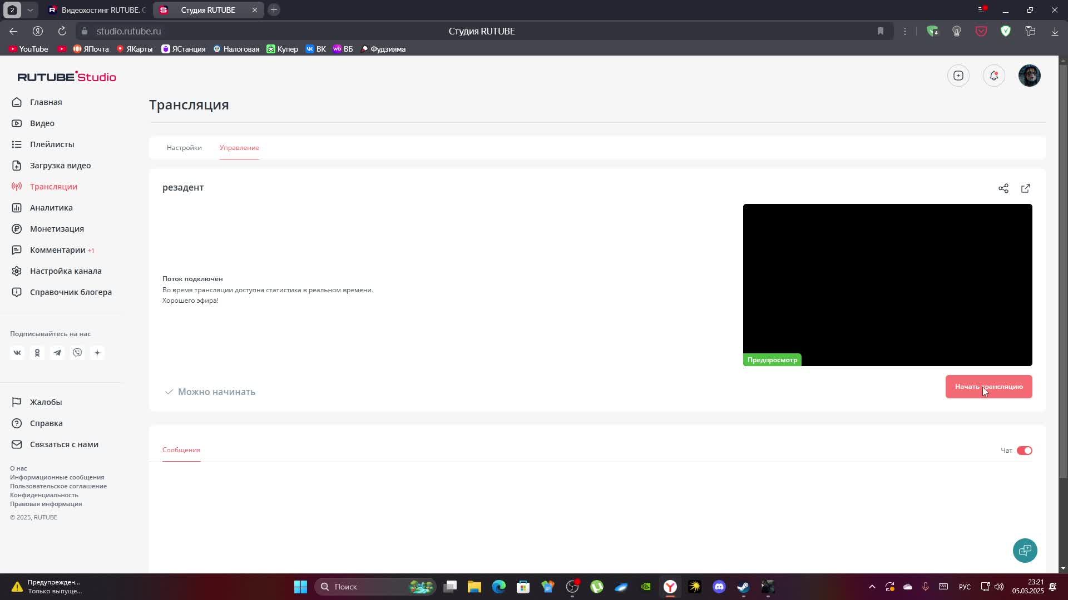Image resolution: width=1068 pixels, height=600 pixels.
Task: Click the bookmark page icon in address bar
Action: click(881, 31)
